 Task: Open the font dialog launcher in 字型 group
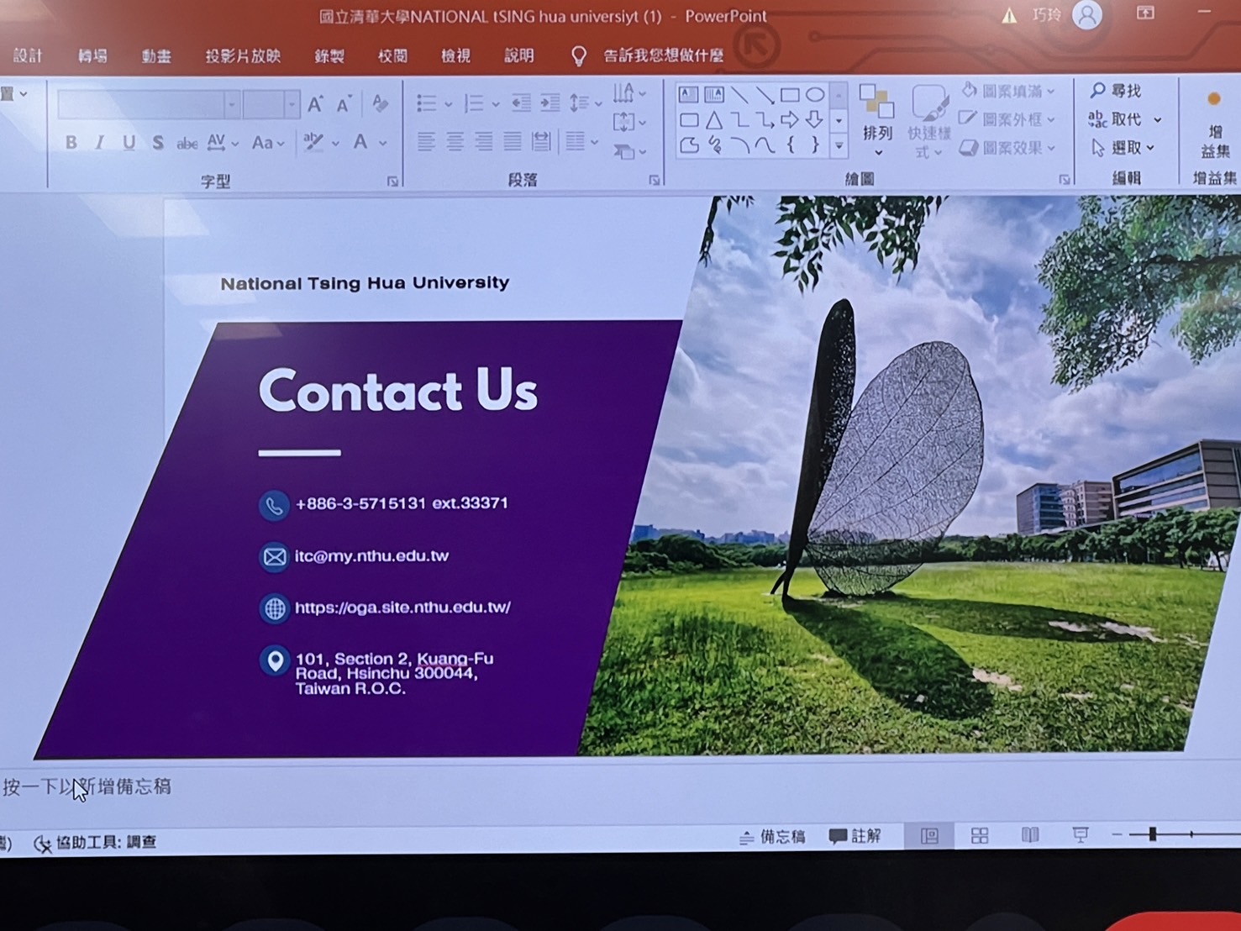[392, 181]
